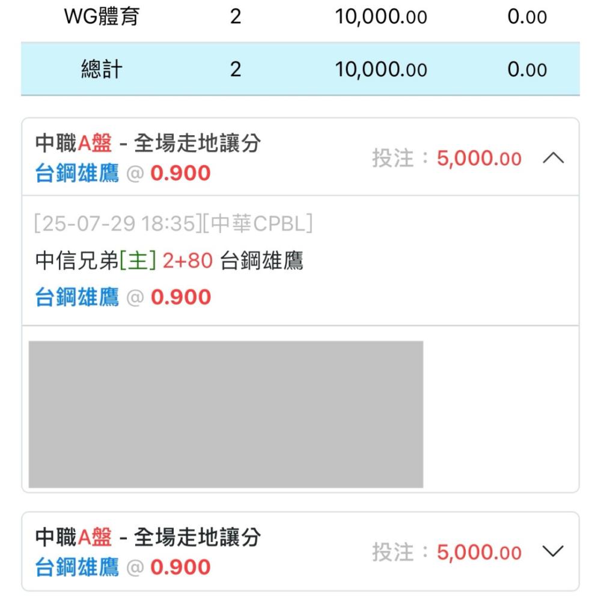This screenshot has width=601, height=601.
Task: Click the second bet amount 5,000.00
Action: point(479,552)
